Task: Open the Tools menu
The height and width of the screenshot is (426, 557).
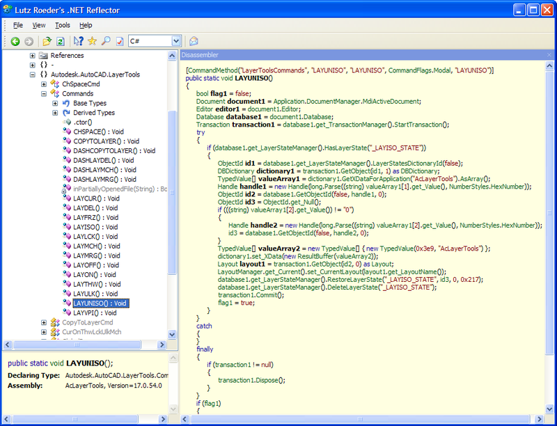Action: pyautogui.click(x=63, y=25)
